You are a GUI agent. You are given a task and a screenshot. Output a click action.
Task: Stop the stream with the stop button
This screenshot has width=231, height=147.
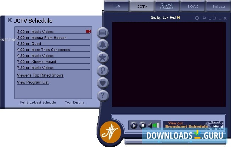click(x=143, y=125)
